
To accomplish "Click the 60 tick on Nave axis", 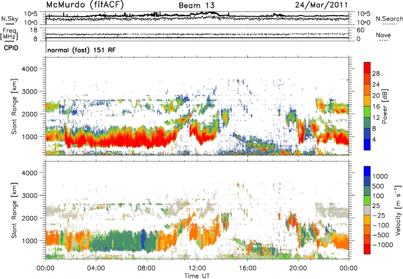I will point(360,30).
